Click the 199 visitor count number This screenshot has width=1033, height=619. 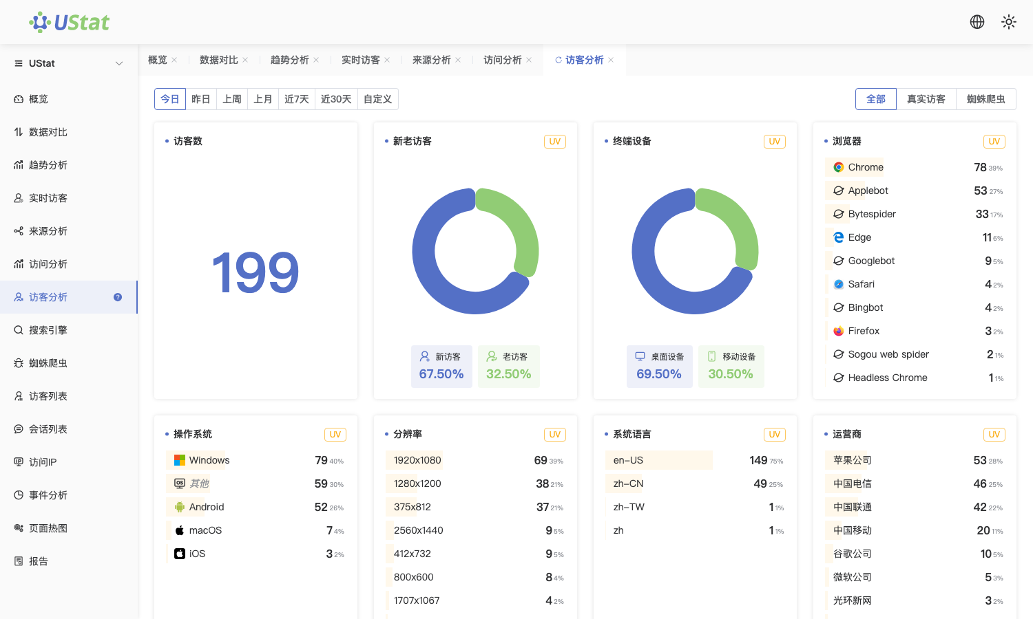tap(255, 272)
